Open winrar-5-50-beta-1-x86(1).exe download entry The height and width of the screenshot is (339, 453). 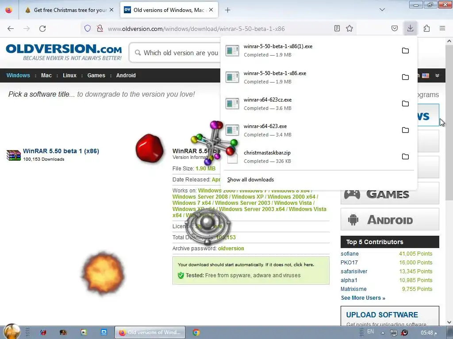click(309, 50)
